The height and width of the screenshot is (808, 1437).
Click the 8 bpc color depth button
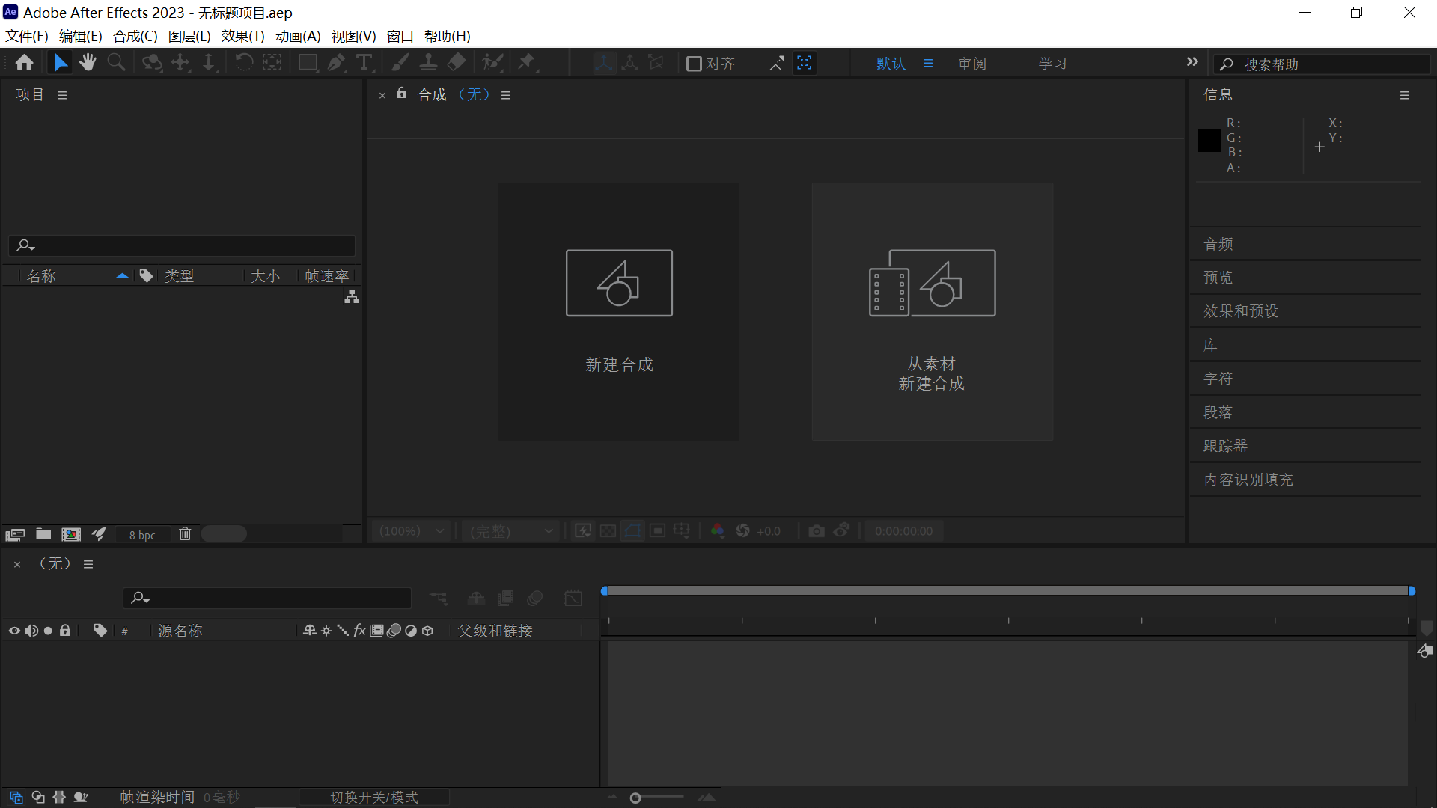(142, 535)
